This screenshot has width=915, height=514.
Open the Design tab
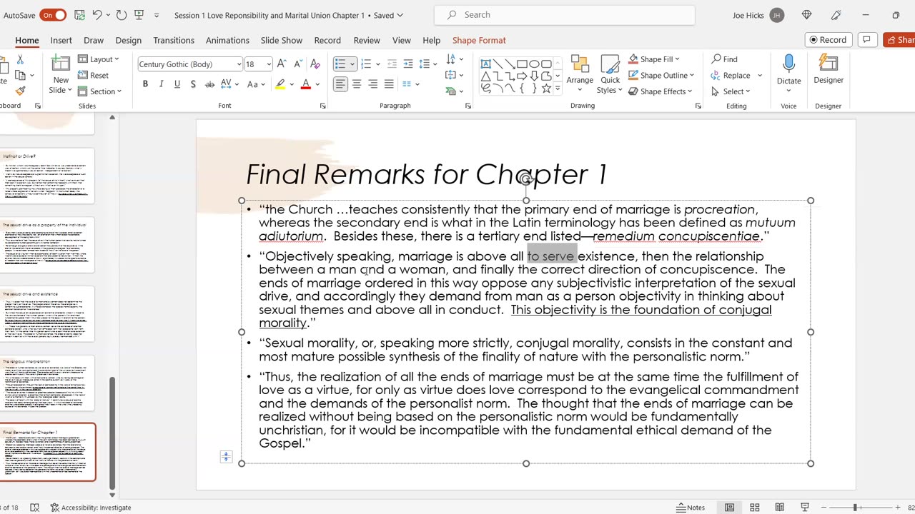(128, 41)
